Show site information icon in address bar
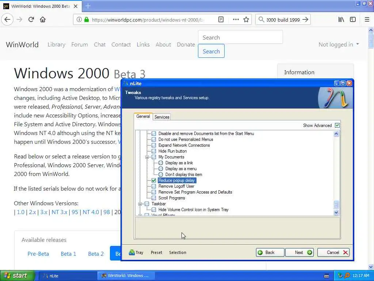Screen dimensions: 374x281 (x=79, y=20)
